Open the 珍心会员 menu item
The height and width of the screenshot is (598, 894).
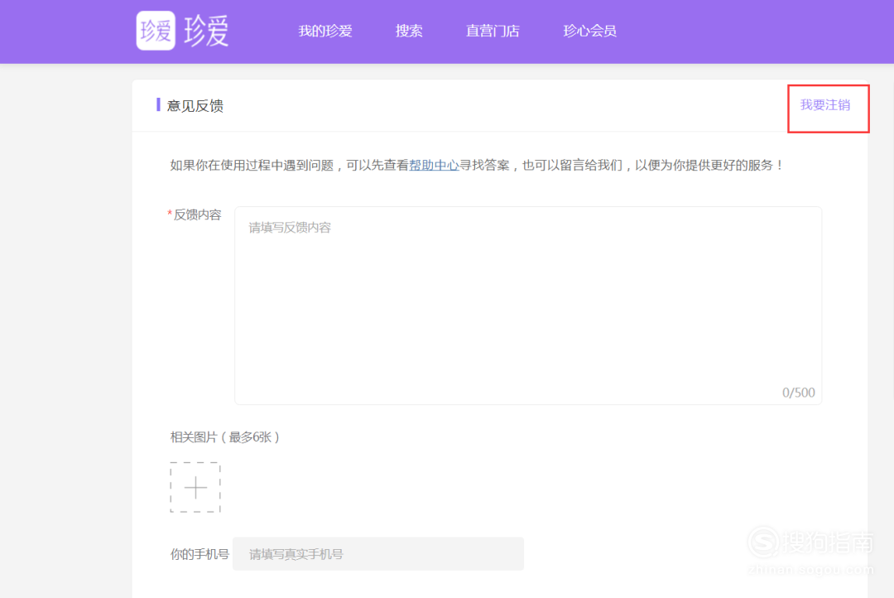tap(589, 31)
